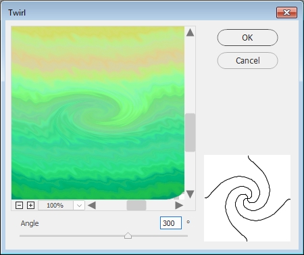Click the vertical scrollbar track above the thumb
This screenshot has height=255, width=304.
191,75
